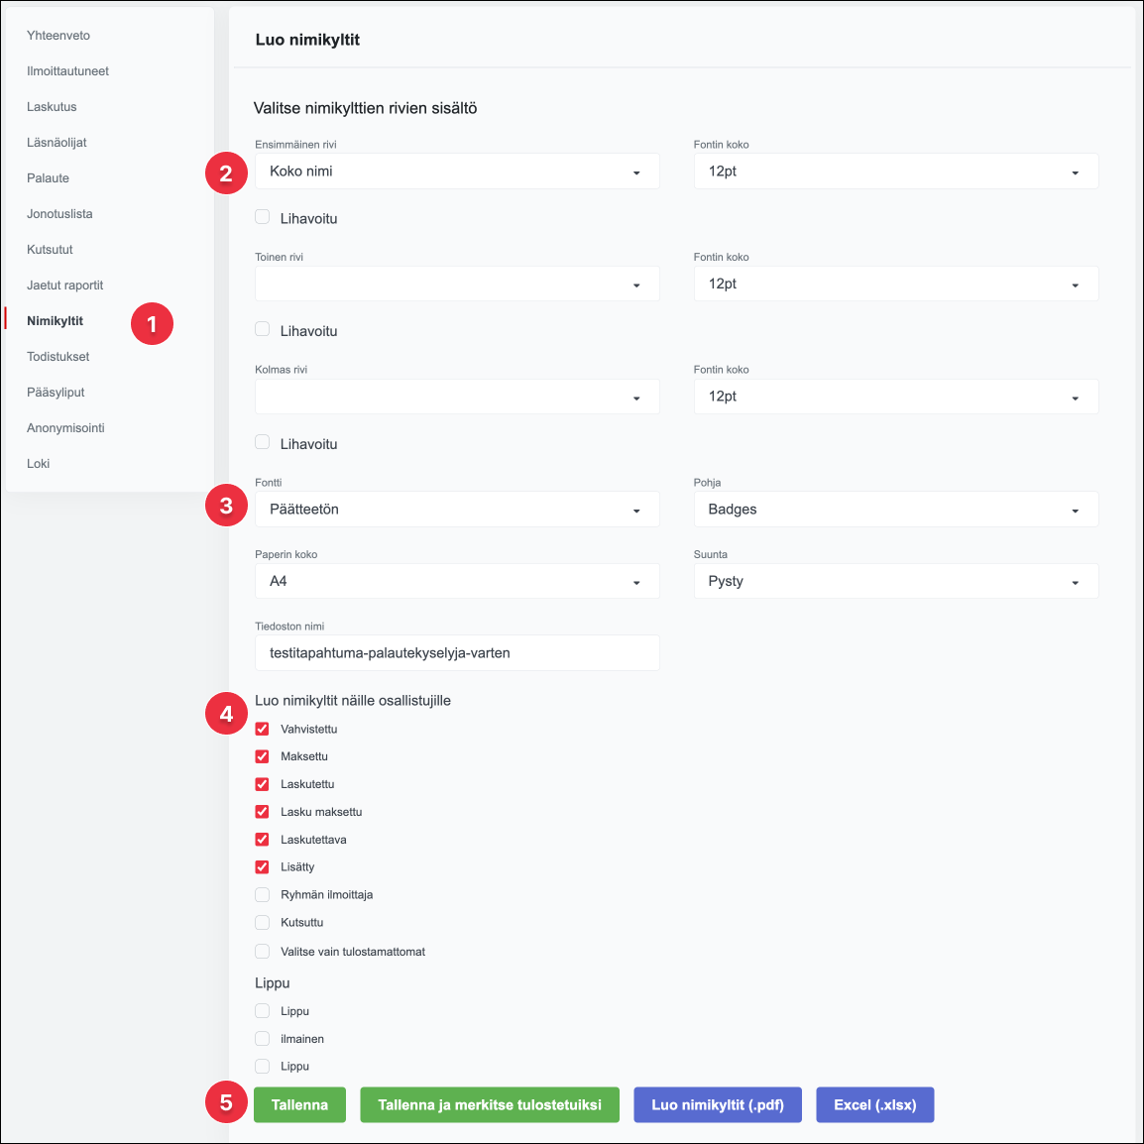
Task: Open Loki sidebar item
Action: [x=38, y=464]
